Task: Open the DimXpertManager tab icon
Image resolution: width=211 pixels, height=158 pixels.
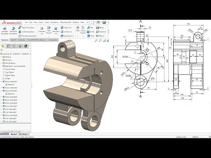Action: point(20,46)
